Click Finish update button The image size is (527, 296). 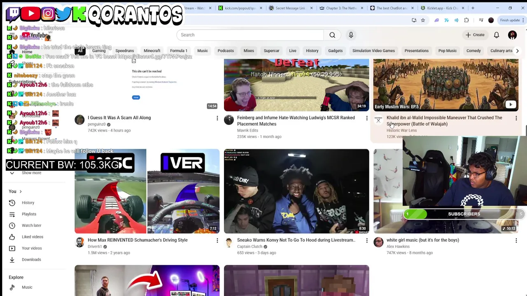[x=510, y=20]
